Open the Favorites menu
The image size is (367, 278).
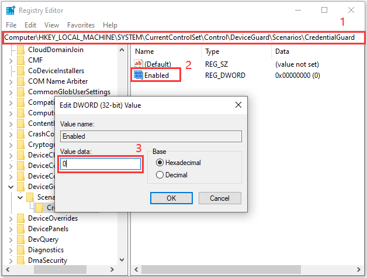81,25
